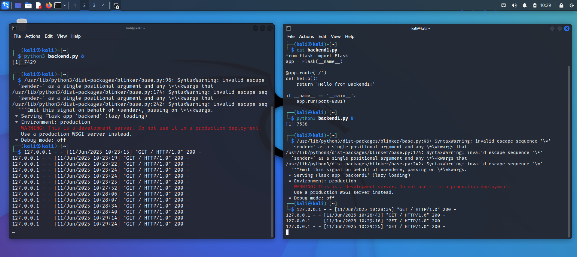The height and width of the screenshot is (257, 577).
Task: Click the log out icon in the panel
Action: pos(572,5)
